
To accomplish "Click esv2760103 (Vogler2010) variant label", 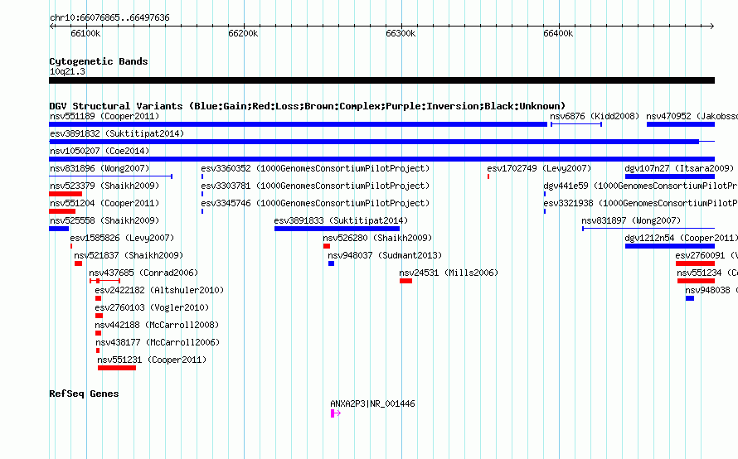I will coord(152,307).
